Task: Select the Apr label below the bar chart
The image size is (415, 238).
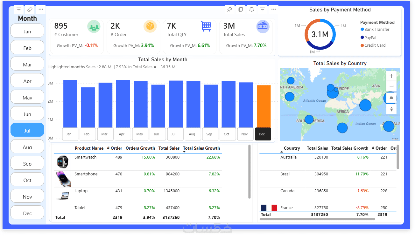Action: tap(122, 134)
